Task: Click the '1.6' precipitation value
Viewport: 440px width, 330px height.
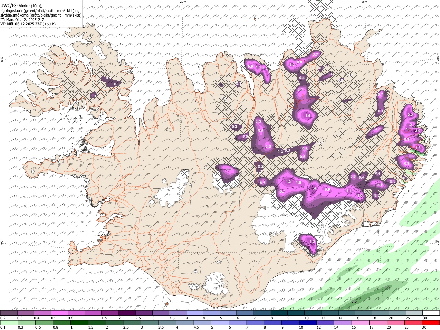Action: 313,189
